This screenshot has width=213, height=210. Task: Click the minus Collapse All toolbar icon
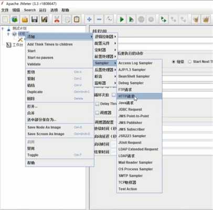(x=99, y=19)
